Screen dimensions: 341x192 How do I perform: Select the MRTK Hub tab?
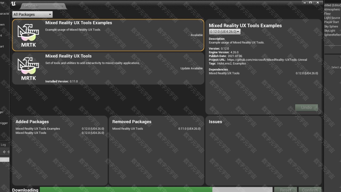point(43,6)
